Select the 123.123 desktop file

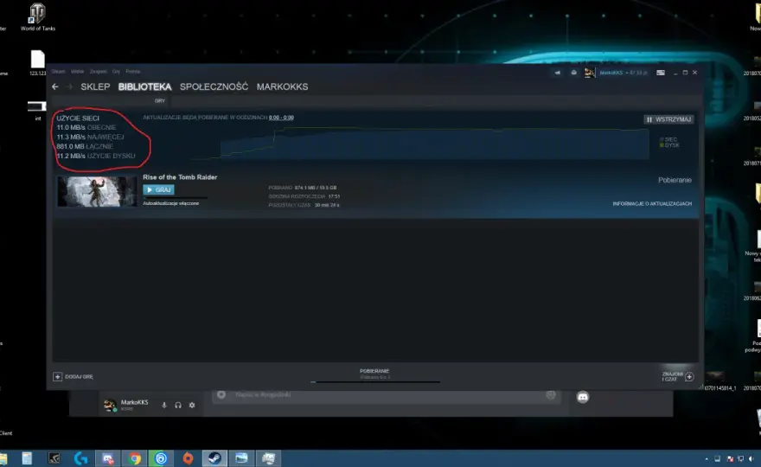coord(37,63)
